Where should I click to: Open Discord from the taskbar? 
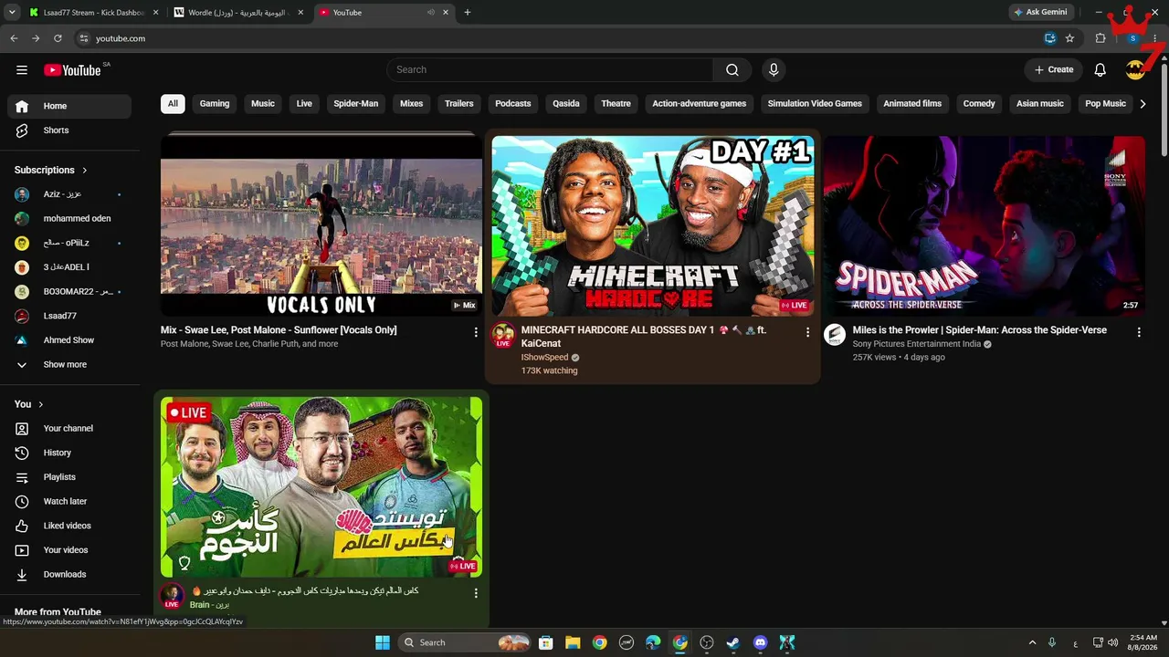(760, 642)
